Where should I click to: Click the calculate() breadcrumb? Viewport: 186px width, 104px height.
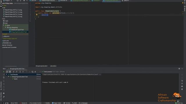53,66
